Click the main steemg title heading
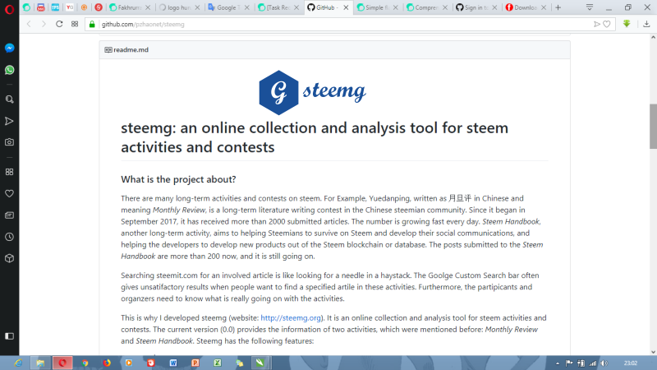This screenshot has width=657, height=370. pyautogui.click(x=315, y=137)
